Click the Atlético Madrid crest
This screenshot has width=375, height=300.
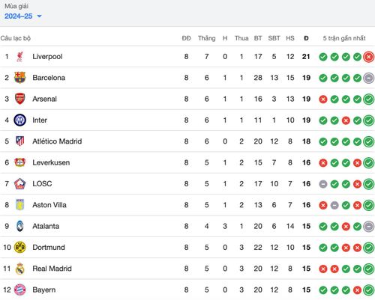click(x=19, y=141)
